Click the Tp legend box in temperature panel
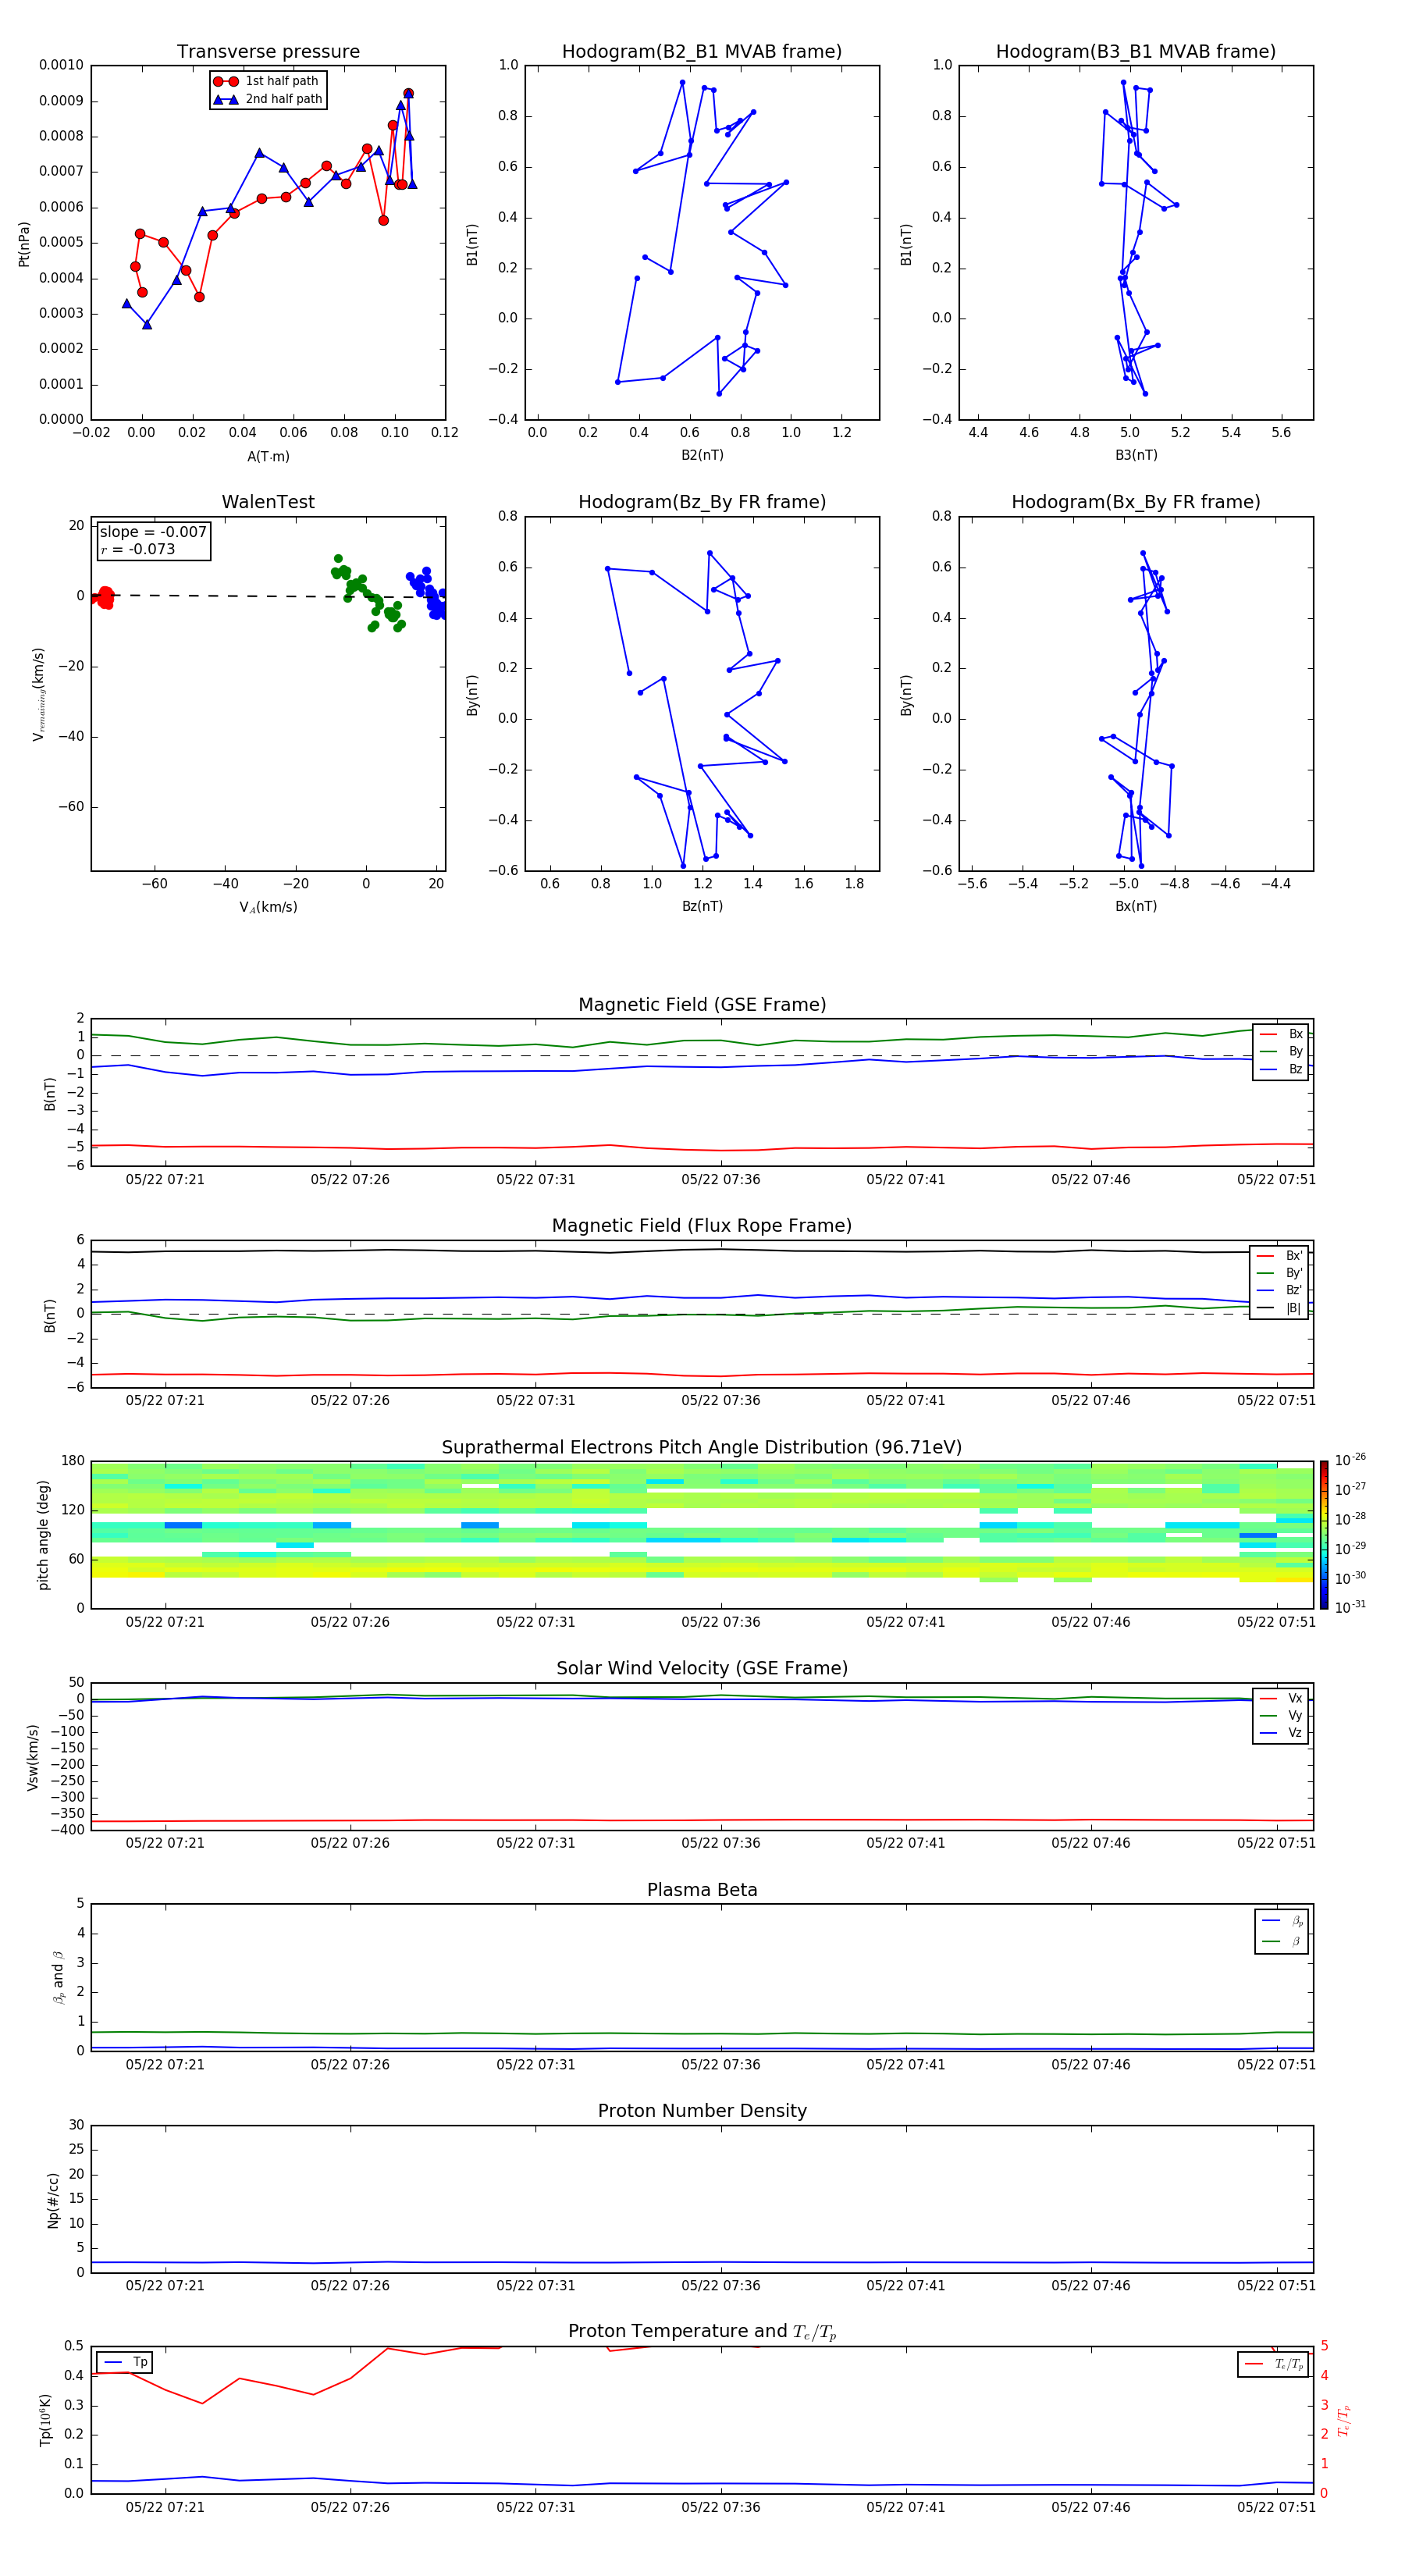 tap(124, 2362)
